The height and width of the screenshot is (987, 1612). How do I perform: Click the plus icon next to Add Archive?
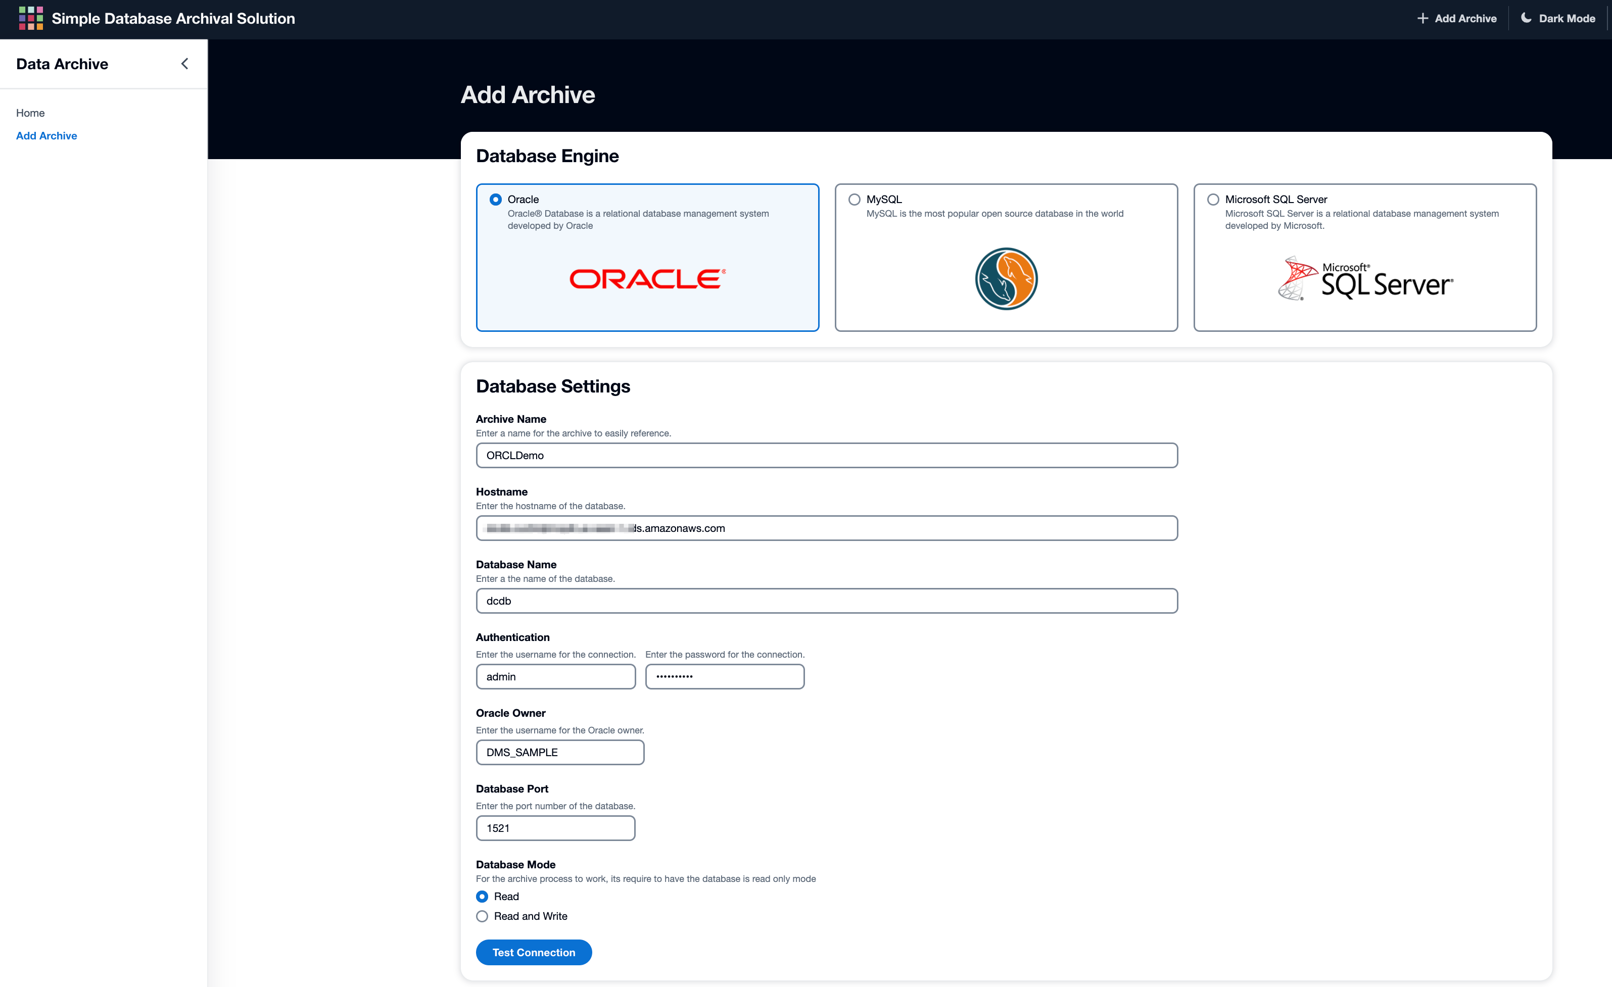click(x=1423, y=18)
